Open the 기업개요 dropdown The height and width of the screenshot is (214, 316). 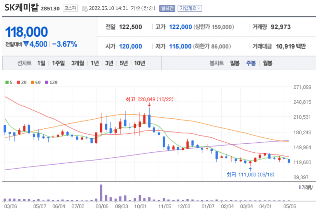click(190, 8)
